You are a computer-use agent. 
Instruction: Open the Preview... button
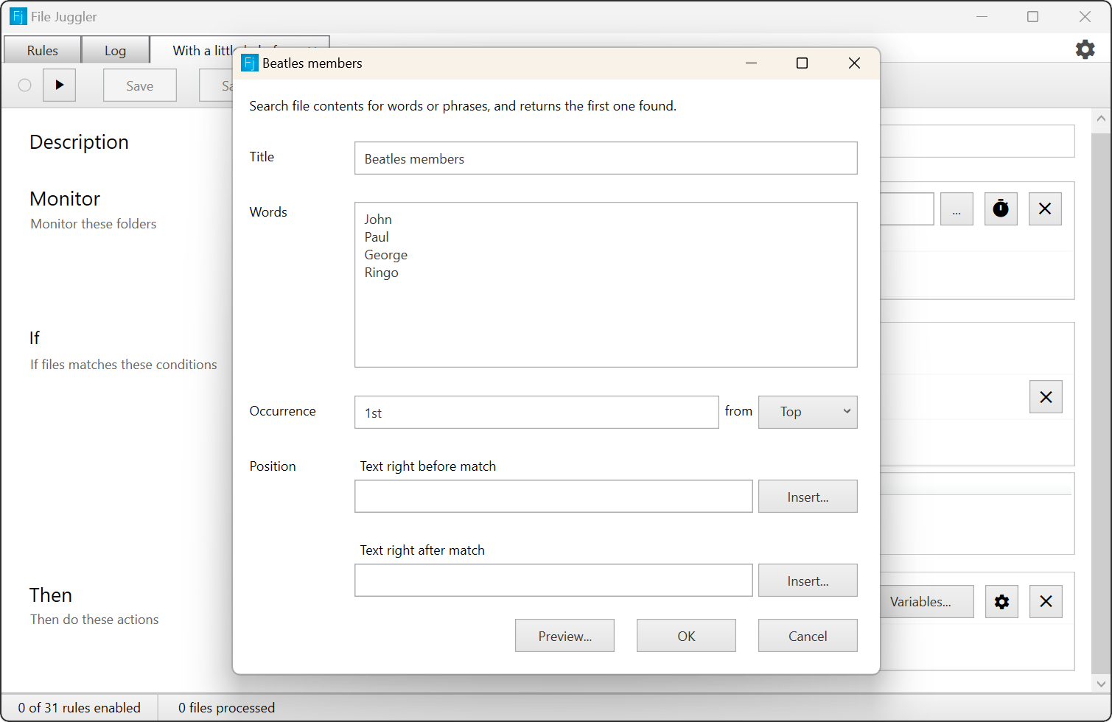click(x=564, y=636)
